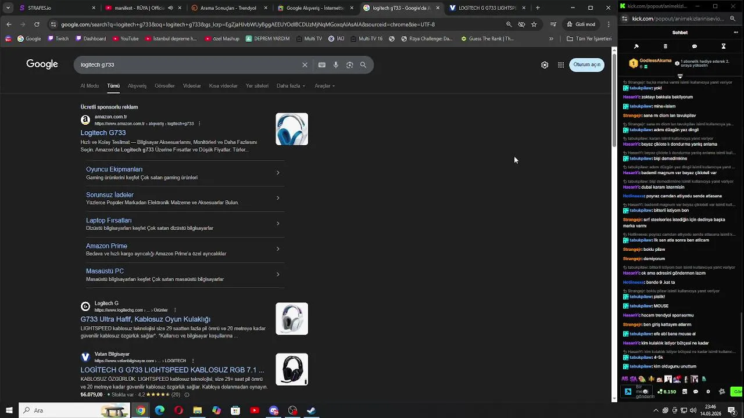Open the Araçlar dropdown in the search filters
This screenshot has height=418, width=744.
tap(325, 86)
